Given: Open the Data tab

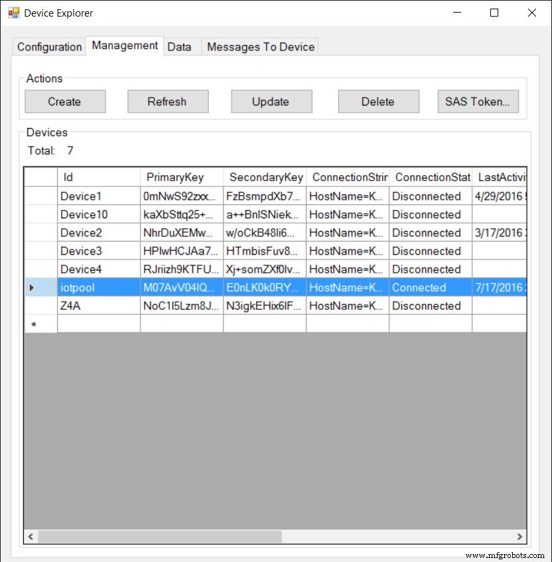Looking at the screenshot, I should point(180,46).
